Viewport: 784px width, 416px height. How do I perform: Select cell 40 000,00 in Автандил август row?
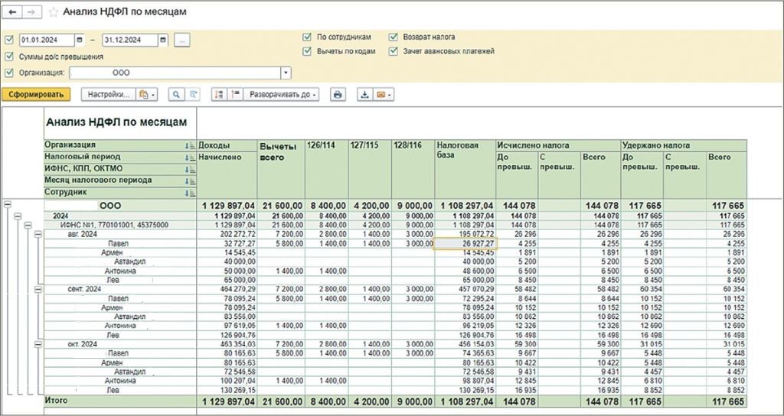coord(227,262)
